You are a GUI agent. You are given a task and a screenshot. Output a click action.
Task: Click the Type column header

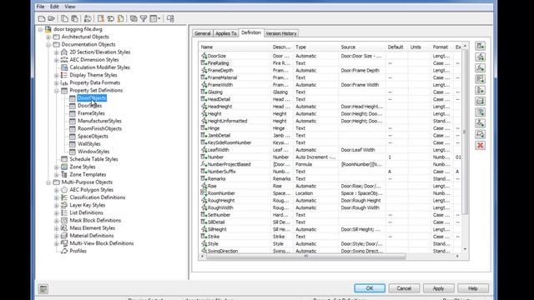pos(315,47)
